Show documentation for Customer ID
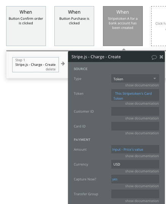The height and width of the screenshot is (204, 166). [142, 118]
